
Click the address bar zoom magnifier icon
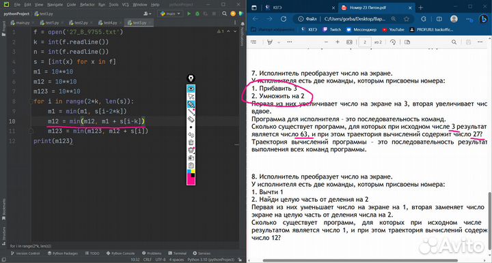(394, 19)
